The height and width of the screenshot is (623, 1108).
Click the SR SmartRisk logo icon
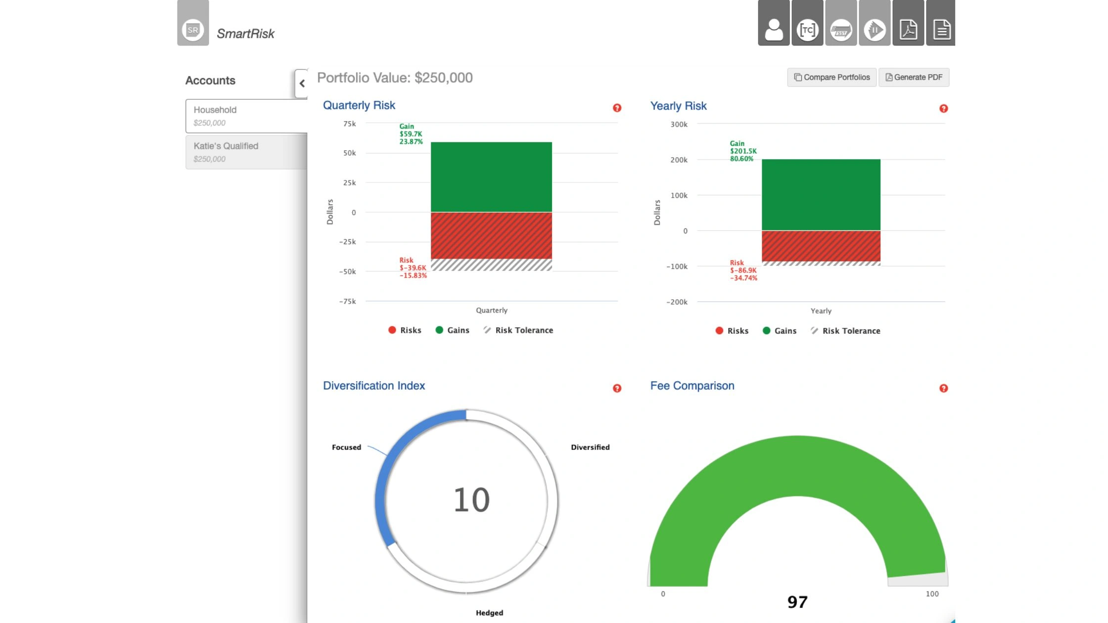tap(193, 30)
